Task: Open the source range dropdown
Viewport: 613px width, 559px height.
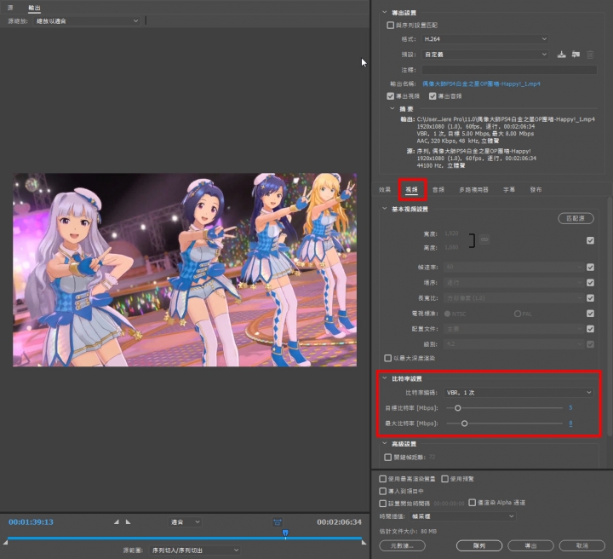Action: tap(195, 550)
